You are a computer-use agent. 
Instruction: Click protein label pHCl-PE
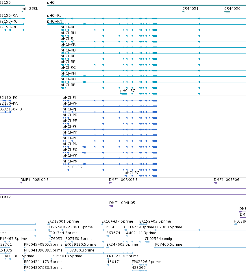(x=70, y=121)
